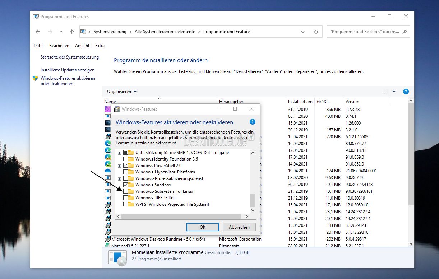Select the Edge Dev icon, version 91.0.852.0

[x=108, y=164]
